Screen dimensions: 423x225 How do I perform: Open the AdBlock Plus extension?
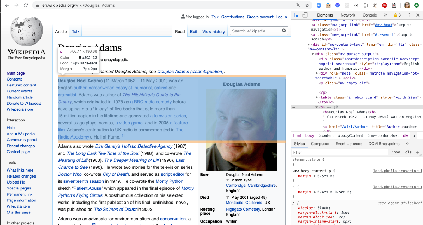coord(385,5)
